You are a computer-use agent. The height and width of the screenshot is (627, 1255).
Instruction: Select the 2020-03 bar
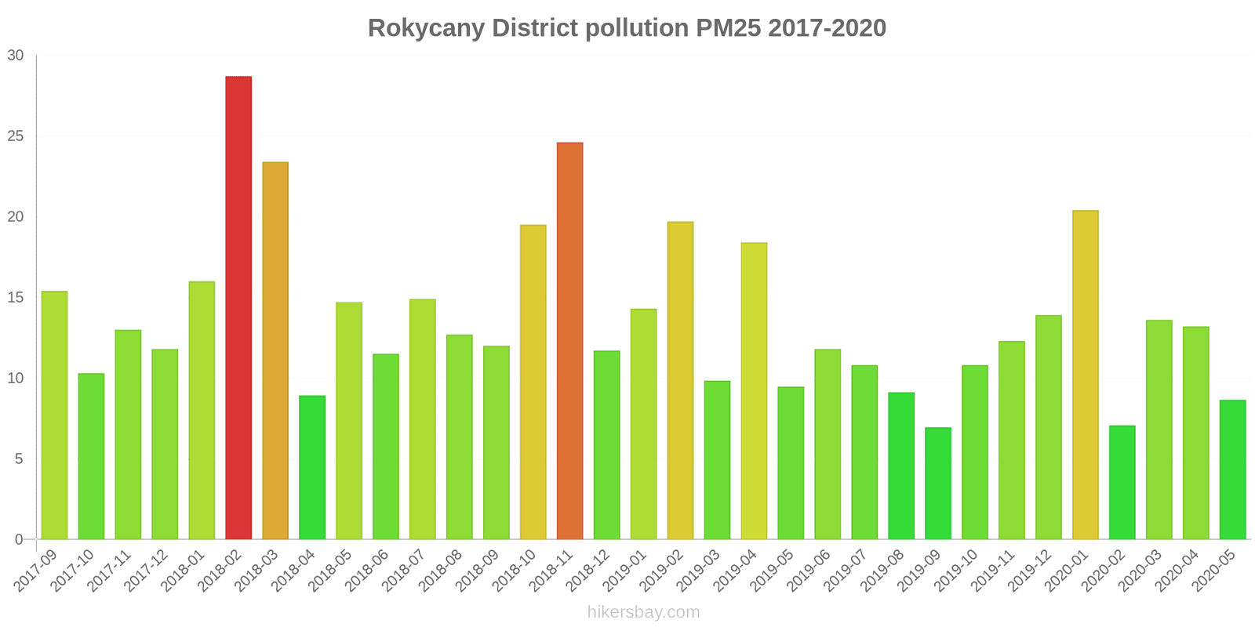point(1159,429)
